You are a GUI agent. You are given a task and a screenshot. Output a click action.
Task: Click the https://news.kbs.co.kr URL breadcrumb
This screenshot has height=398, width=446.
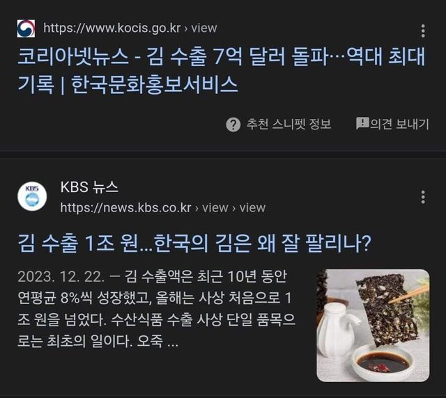coord(125,207)
